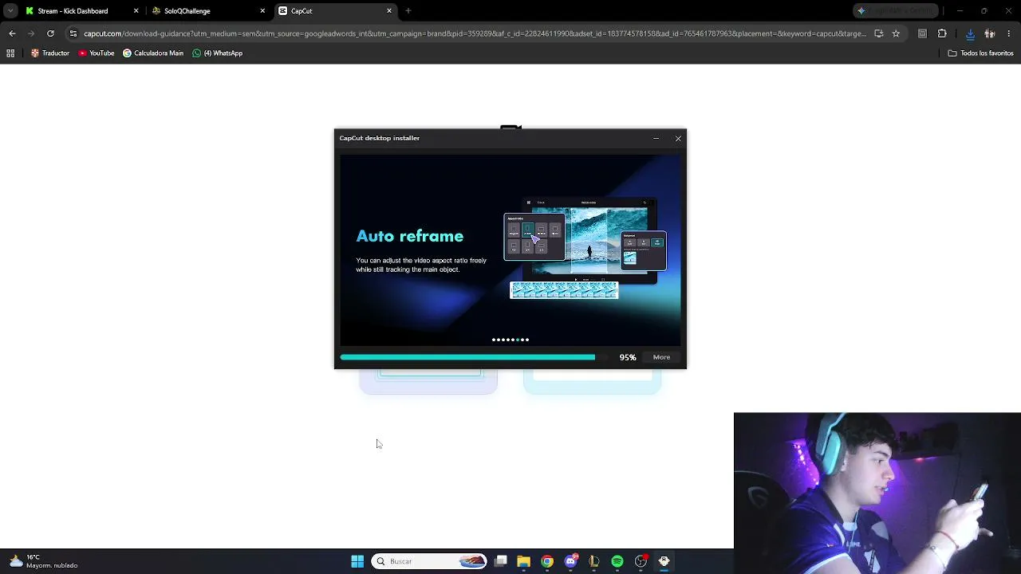Open the weather widget on the taskbar
The height and width of the screenshot is (574, 1021).
44,561
